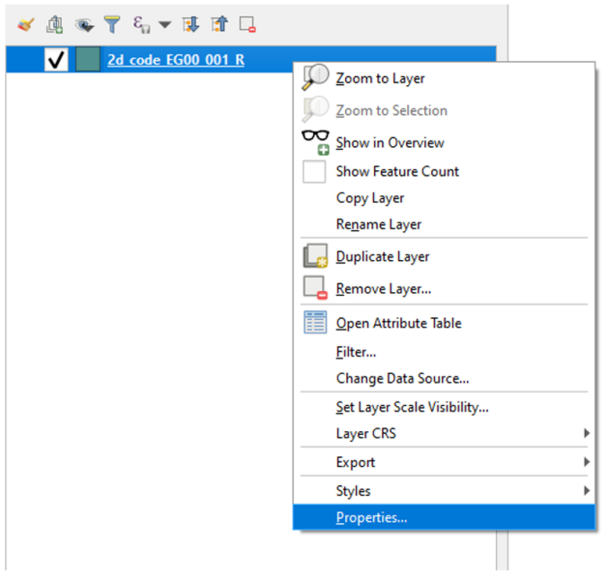Image resolution: width=608 pixels, height=579 pixels.
Task: Toggle the Show Feature Count checkbox
Action: point(314,172)
